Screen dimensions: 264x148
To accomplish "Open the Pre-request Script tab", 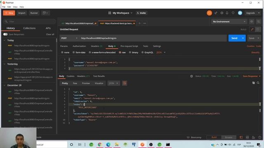I will point(129,46).
